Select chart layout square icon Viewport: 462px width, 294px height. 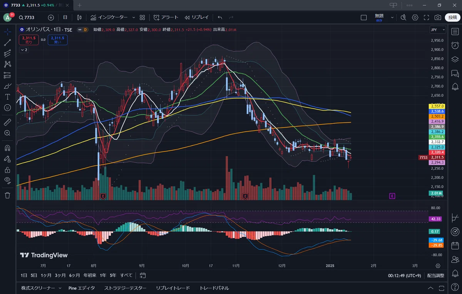click(363, 17)
